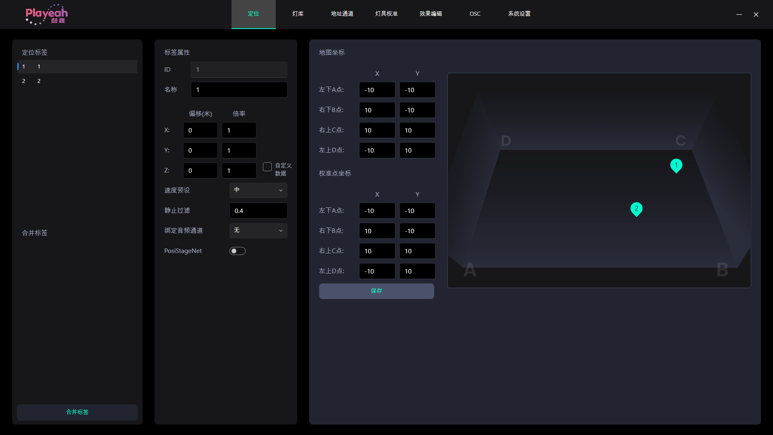Click 地图坐标 左下A点 X field
This screenshot has height=435, width=773.
coord(377,90)
